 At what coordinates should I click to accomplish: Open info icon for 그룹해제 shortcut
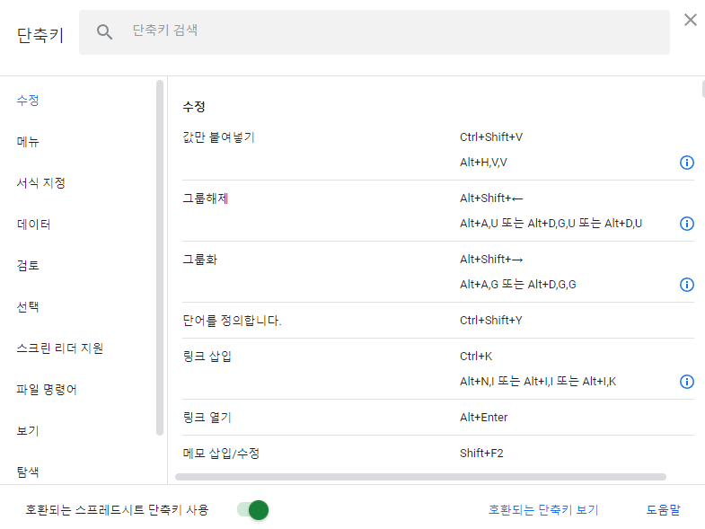pyautogui.click(x=686, y=224)
